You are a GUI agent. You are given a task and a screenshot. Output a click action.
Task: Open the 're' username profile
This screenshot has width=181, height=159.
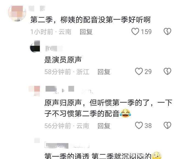click(54, 48)
